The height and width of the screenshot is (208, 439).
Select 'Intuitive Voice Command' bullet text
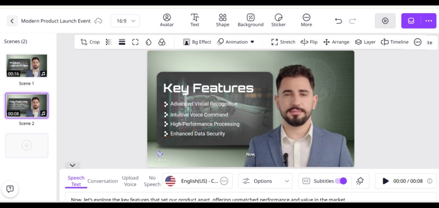tap(199, 115)
